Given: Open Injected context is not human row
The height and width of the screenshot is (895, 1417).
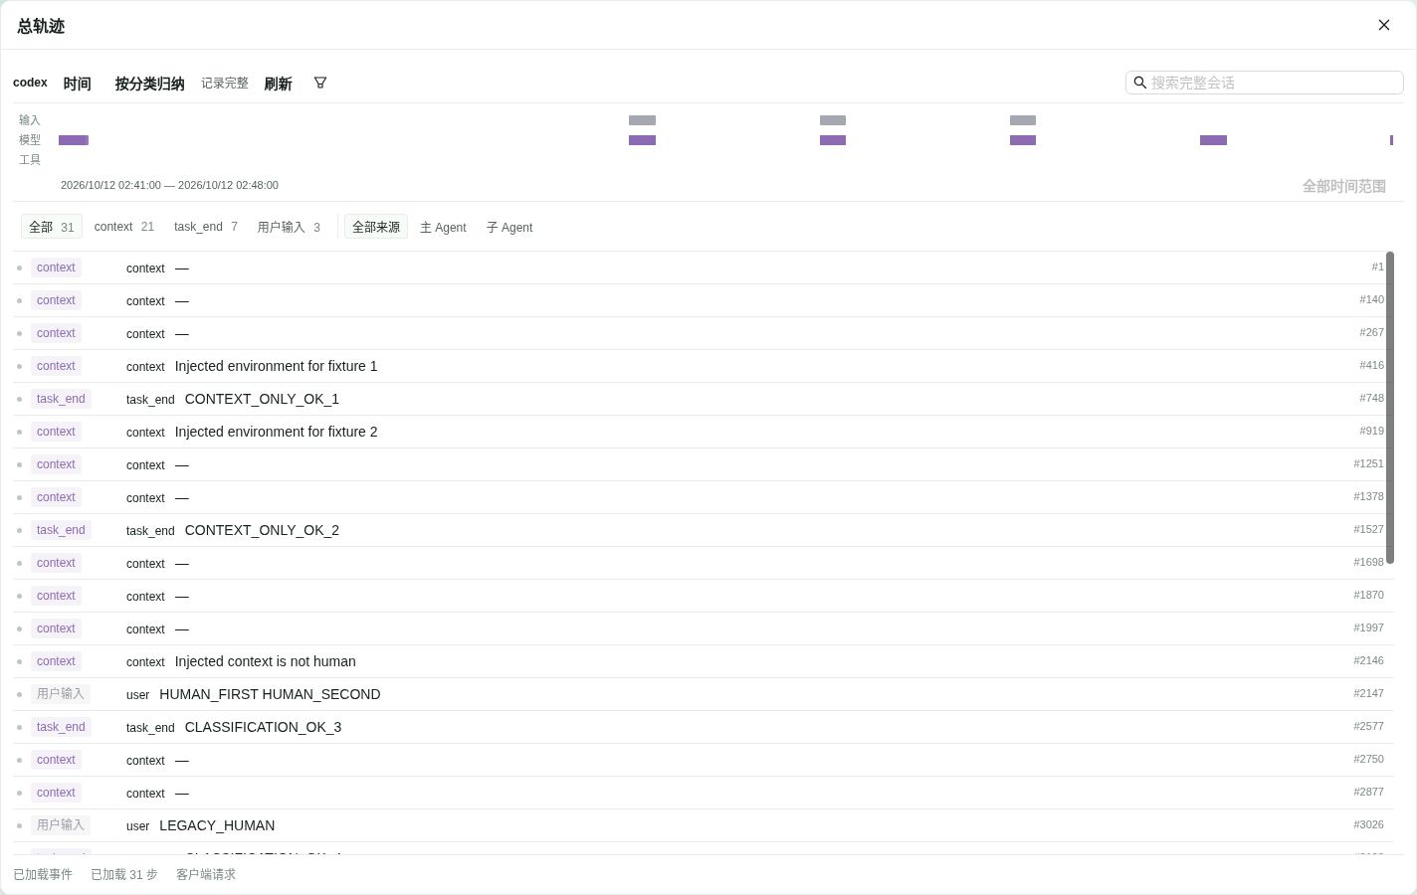Looking at the screenshot, I should [703, 661].
